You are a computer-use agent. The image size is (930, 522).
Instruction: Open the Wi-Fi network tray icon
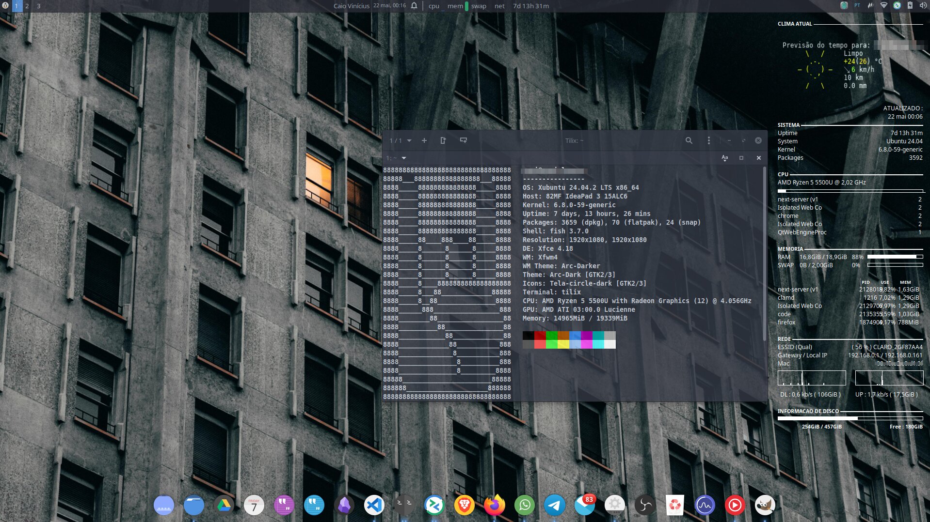pyautogui.click(x=884, y=5)
